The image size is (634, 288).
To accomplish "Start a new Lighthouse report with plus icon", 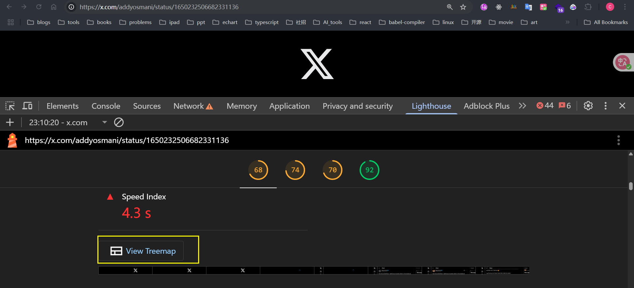I will point(10,122).
